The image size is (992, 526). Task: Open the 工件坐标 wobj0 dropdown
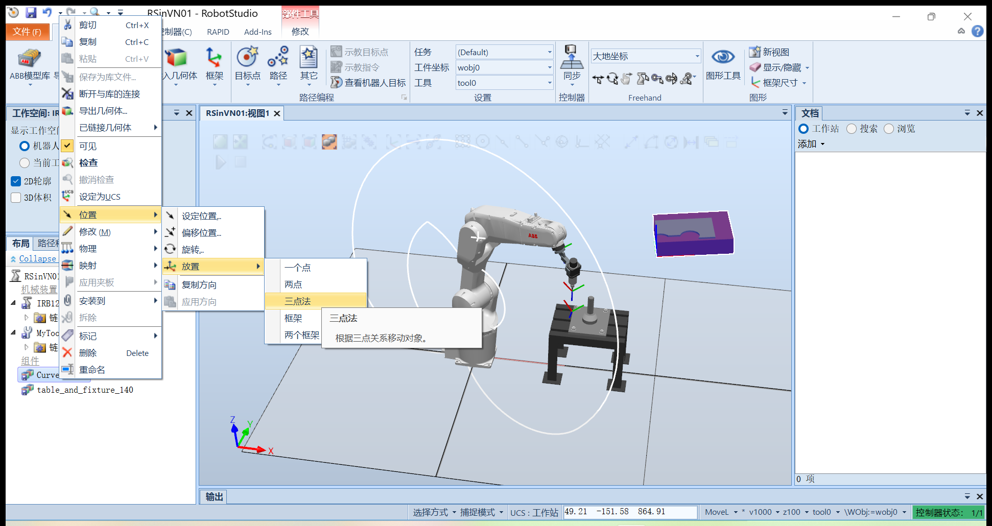550,67
